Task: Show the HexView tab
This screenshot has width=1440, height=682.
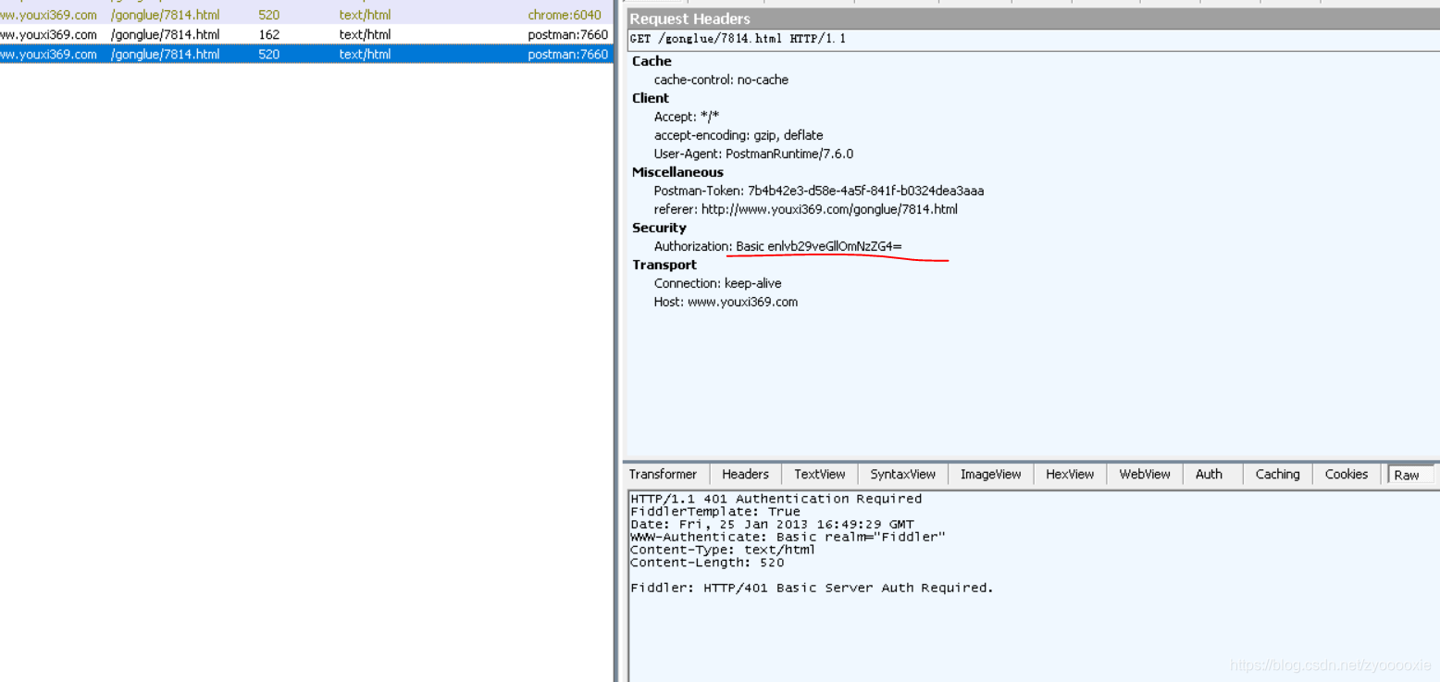Action: 1070,474
